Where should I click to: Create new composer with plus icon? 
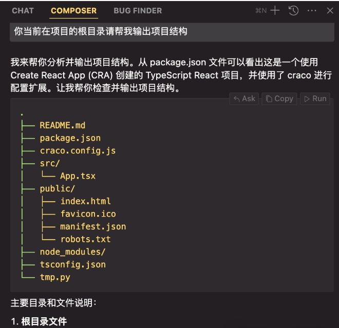point(275,10)
